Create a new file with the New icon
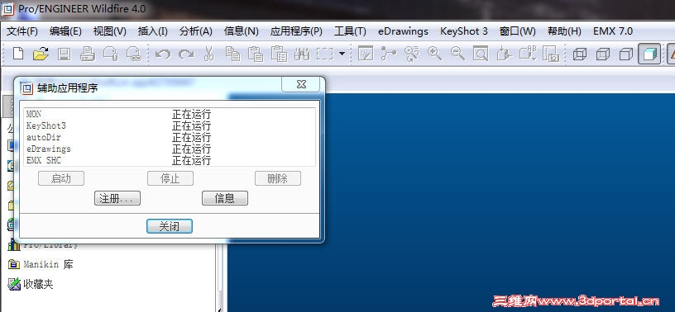This screenshot has height=312, width=675. pos(18,54)
